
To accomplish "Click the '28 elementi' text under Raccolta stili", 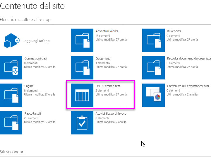I will click(32, 118).
